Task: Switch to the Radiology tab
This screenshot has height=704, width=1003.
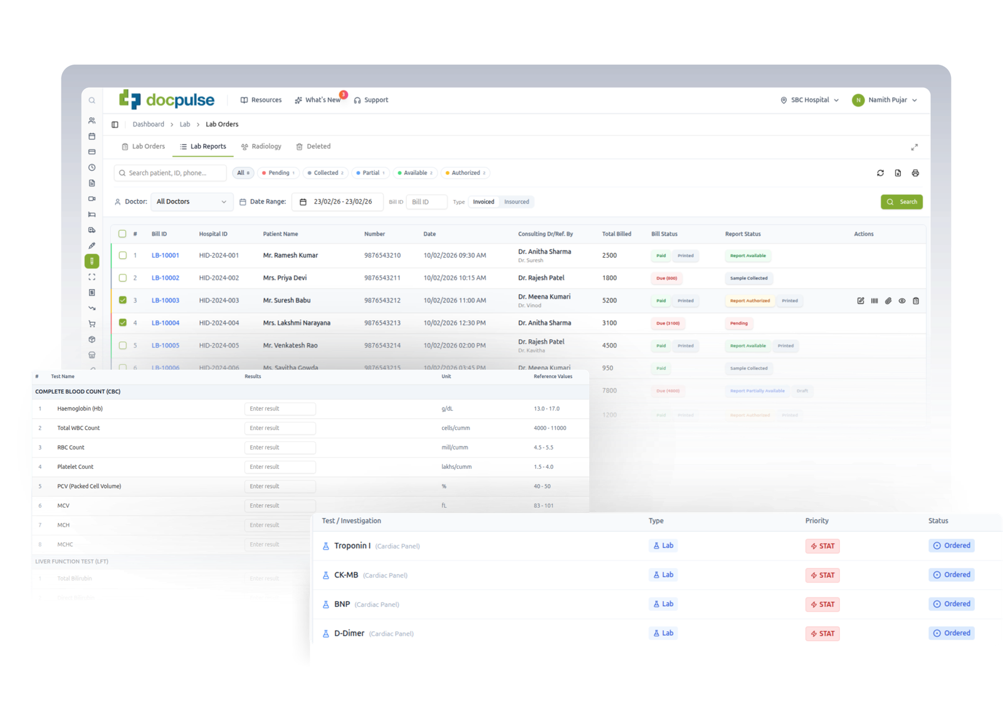Action: [x=261, y=146]
